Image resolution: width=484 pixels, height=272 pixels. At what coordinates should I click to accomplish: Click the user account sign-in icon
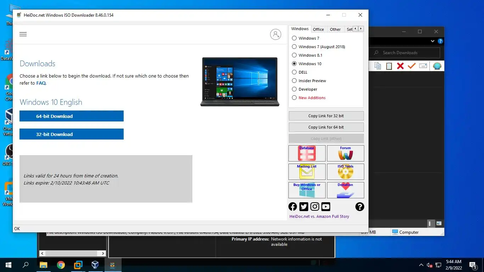point(276,34)
